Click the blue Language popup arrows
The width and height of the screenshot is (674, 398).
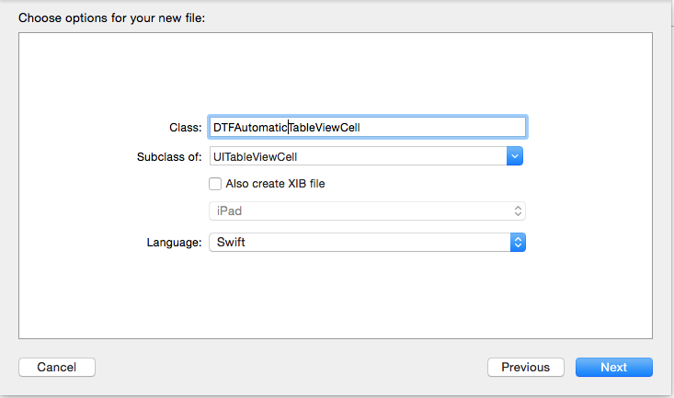click(518, 243)
